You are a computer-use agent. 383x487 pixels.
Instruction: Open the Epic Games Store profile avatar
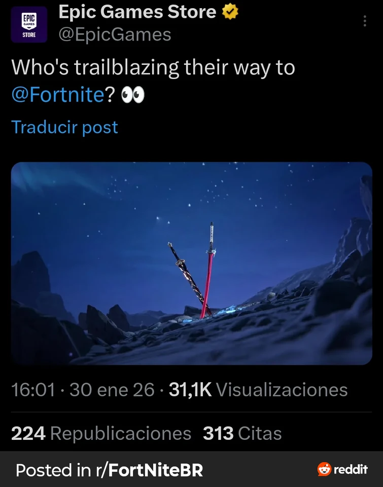click(x=29, y=24)
